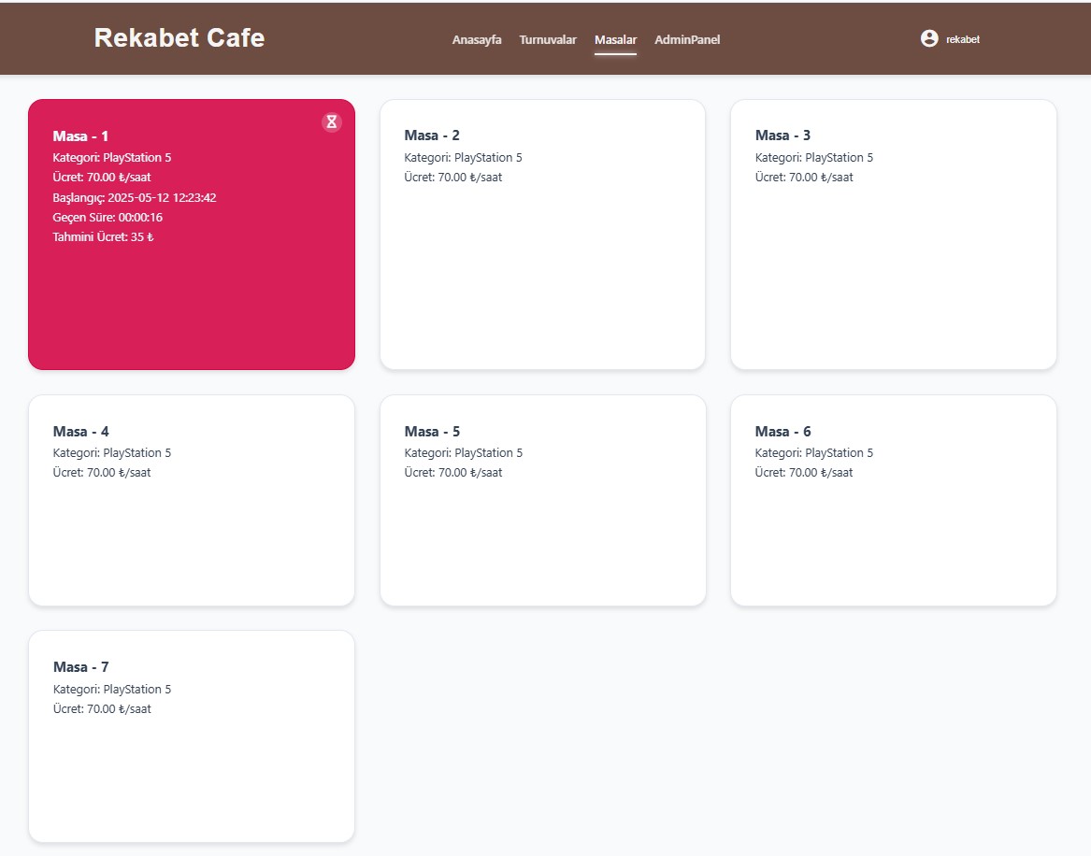Click Kategori: PlayStation 5 on Masa - 6
This screenshot has height=856, width=1091.
(814, 452)
